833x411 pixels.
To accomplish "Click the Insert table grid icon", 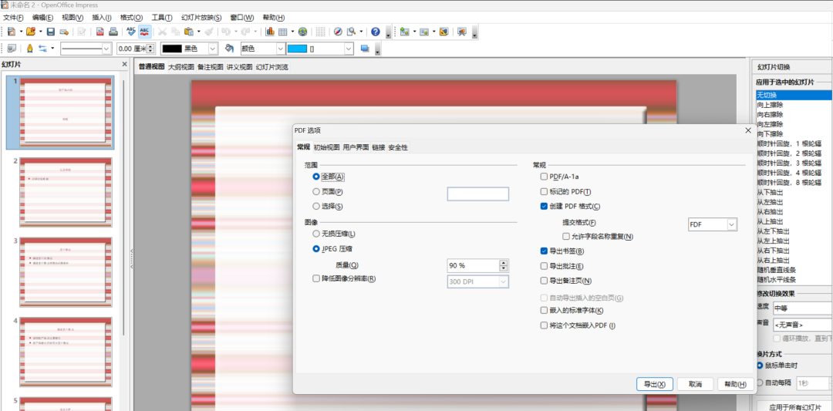I will [282, 32].
